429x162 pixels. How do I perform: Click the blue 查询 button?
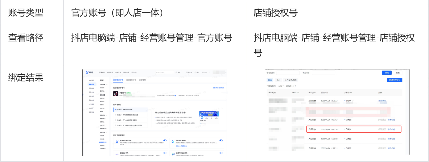tap(387, 73)
